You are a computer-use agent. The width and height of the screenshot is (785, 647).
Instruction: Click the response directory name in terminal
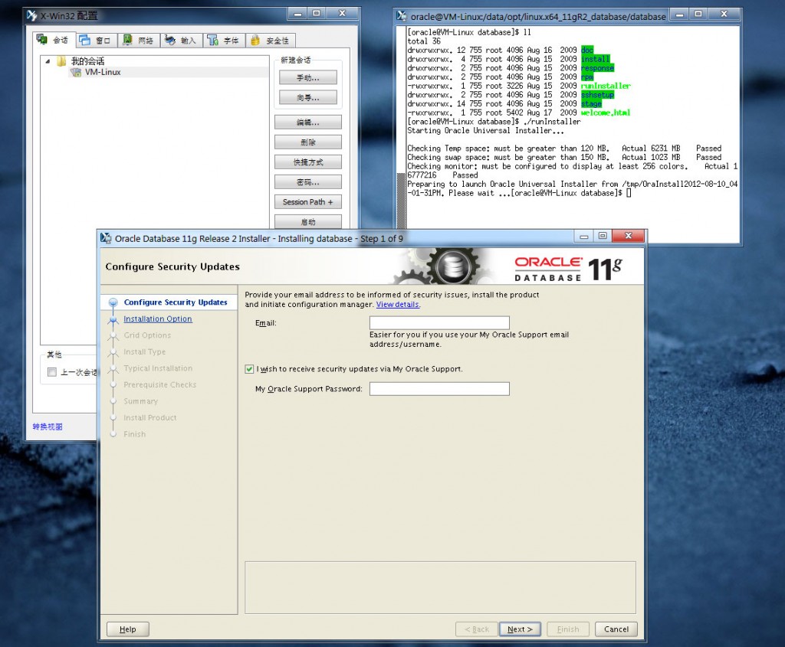point(597,68)
